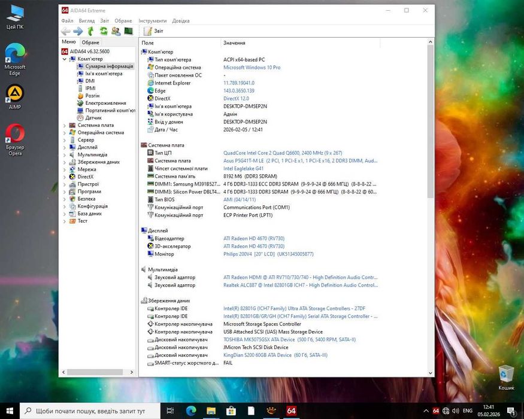Select the Кошик recycle bin icon
524x419 pixels.
[x=506, y=378]
